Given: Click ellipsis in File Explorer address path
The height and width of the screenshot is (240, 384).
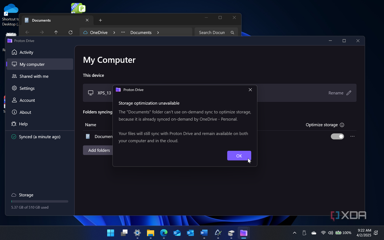Looking at the screenshot, I should point(123,32).
